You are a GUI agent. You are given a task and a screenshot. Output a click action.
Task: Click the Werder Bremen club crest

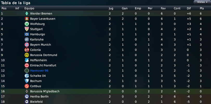(27, 13)
